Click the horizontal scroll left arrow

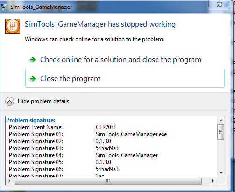coord(9,181)
